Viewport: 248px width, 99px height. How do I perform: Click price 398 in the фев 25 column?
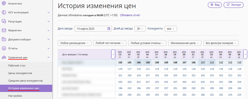point(230,82)
